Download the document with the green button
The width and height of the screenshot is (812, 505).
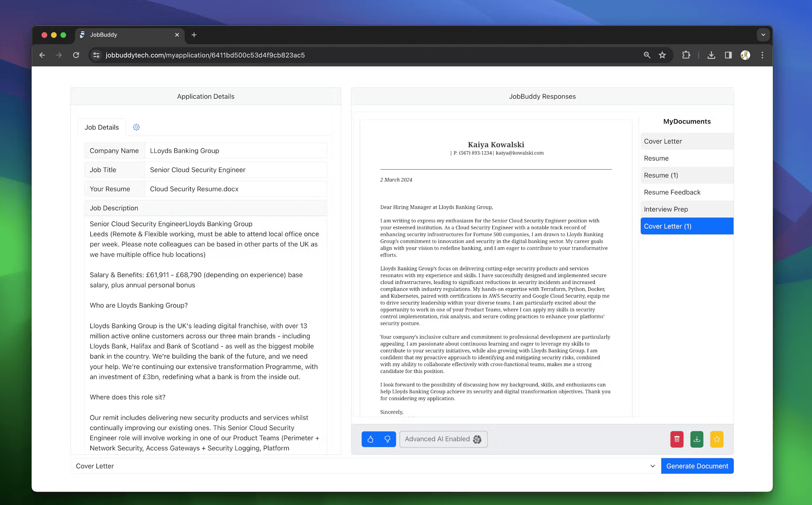coord(697,439)
